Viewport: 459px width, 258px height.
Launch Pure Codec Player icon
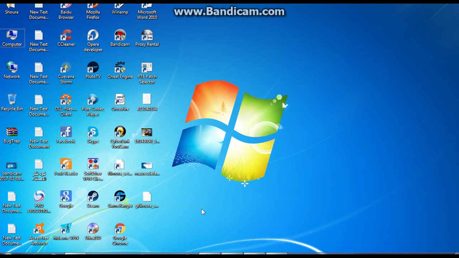[x=93, y=105]
